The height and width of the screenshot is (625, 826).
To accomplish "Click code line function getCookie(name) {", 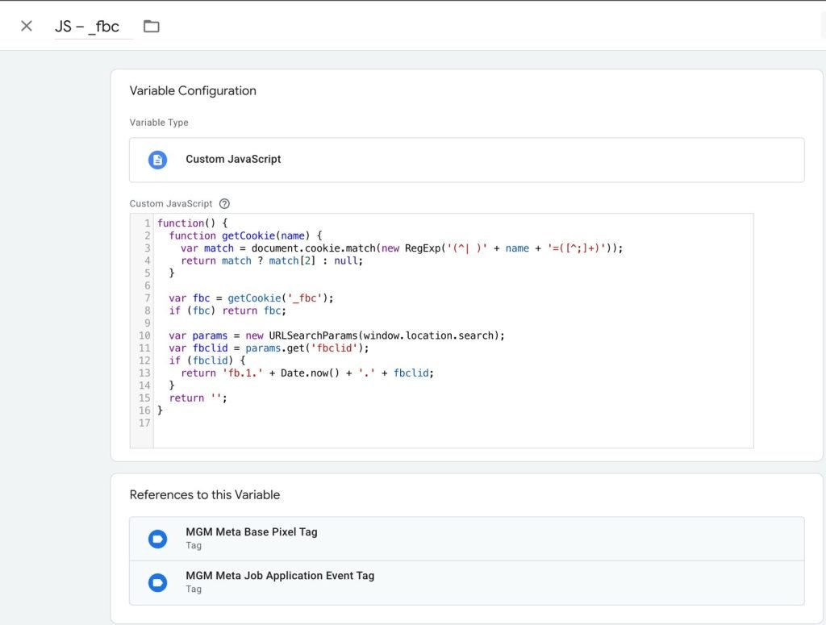I will (x=245, y=235).
